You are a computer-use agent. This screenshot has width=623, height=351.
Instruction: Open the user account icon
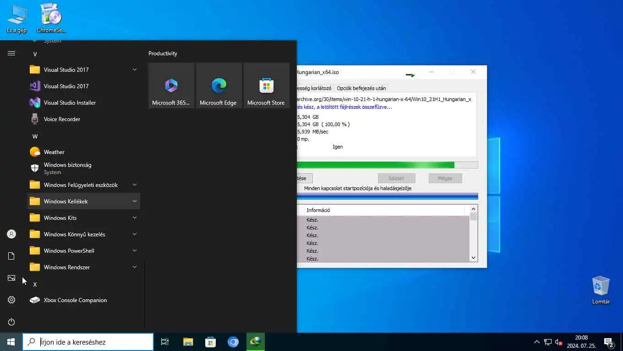tap(11, 234)
